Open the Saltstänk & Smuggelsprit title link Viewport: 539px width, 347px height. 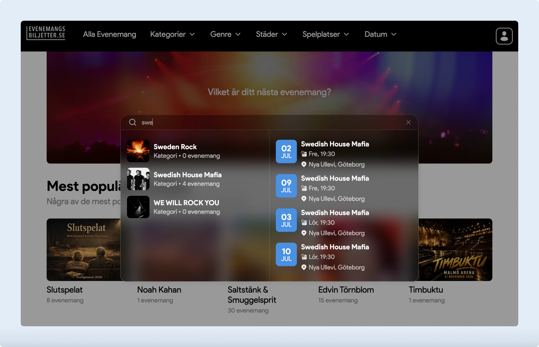point(252,295)
